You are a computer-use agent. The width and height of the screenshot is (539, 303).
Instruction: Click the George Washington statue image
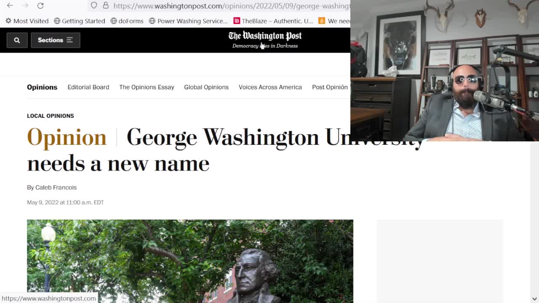click(190, 261)
